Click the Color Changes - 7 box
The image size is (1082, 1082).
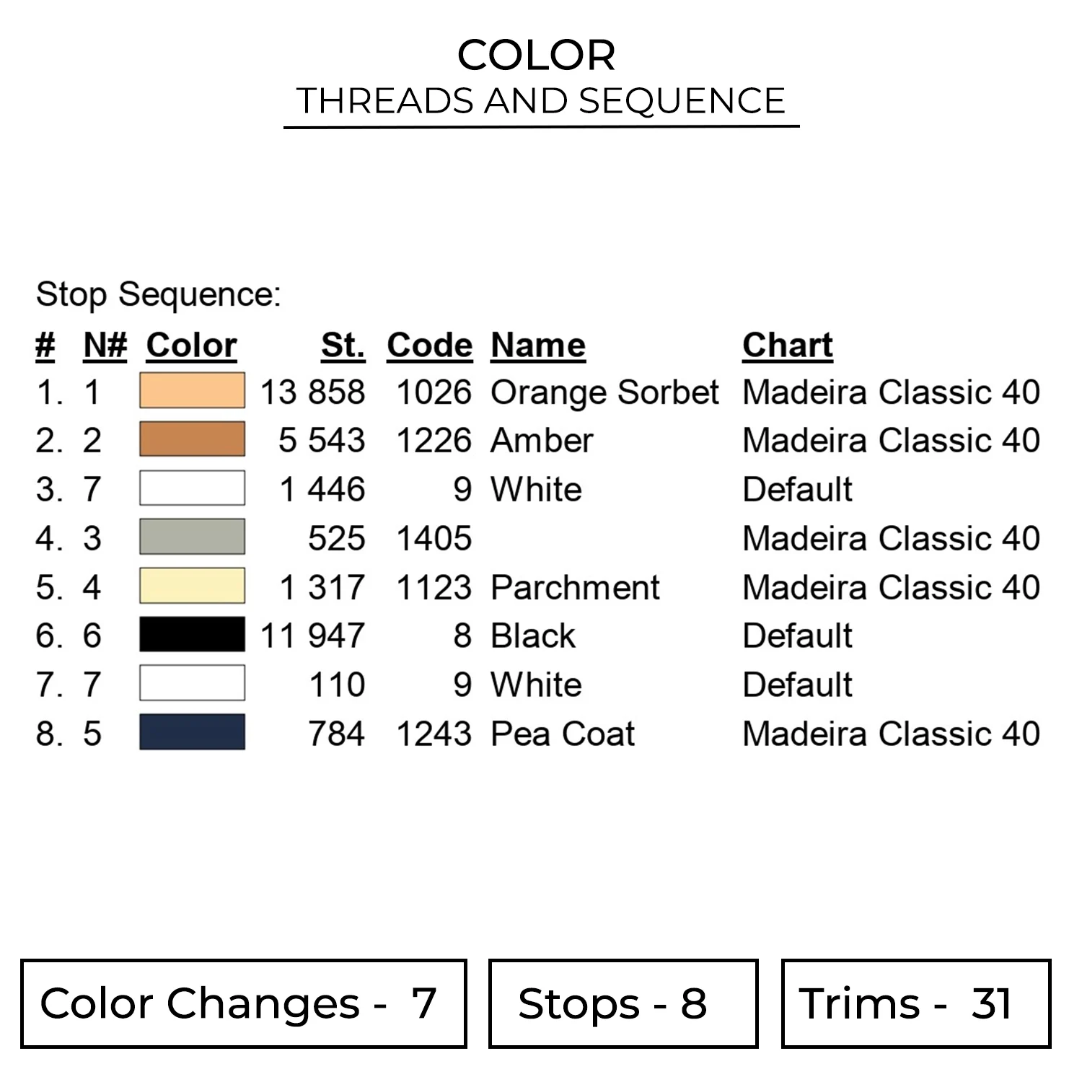(244, 1003)
